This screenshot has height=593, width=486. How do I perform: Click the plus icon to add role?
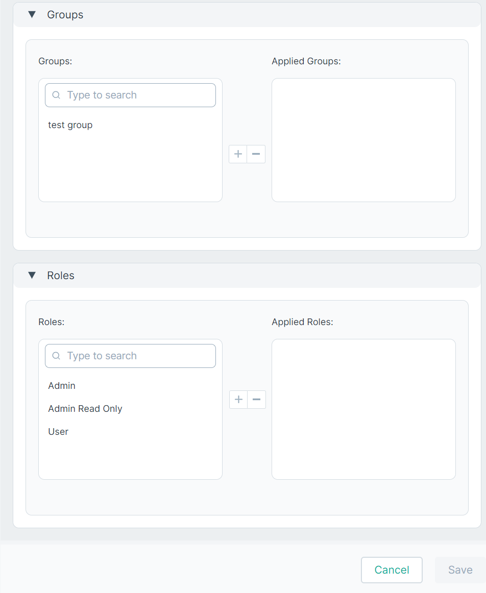[x=238, y=400]
